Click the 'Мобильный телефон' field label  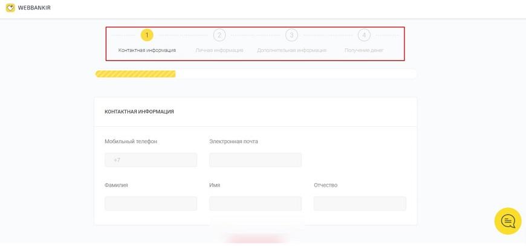[x=131, y=141]
